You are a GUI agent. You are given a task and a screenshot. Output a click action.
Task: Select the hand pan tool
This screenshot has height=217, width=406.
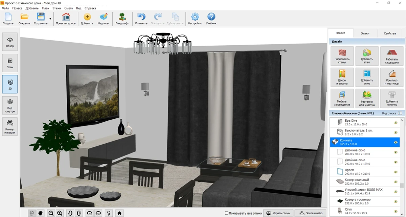click(41, 213)
